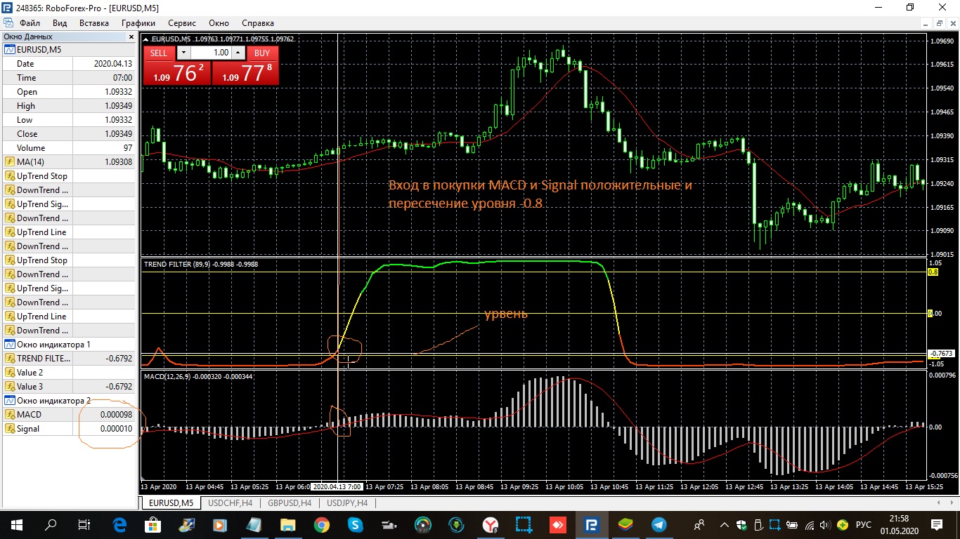The width and height of the screenshot is (960, 539).
Task: Switch to the USDCHF,H4 chart tab
Action: (x=229, y=503)
